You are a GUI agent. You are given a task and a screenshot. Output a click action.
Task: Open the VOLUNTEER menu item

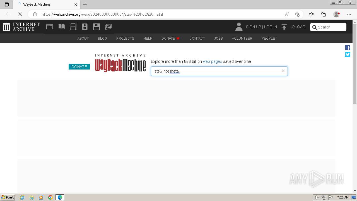click(242, 39)
